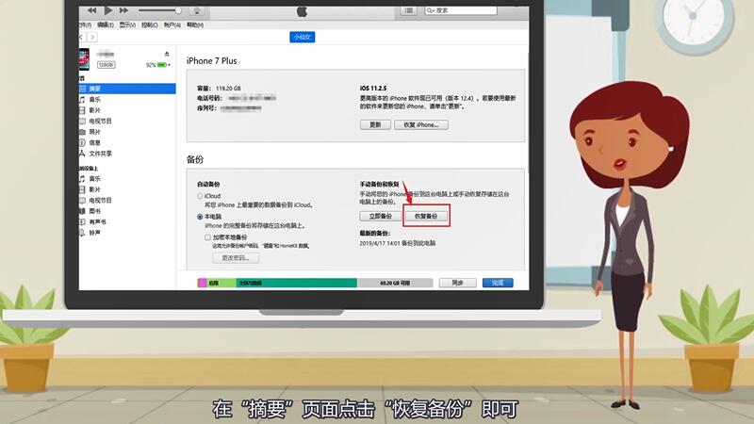
Task: Click the eject icon next to device
Action: (x=167, y=54)
